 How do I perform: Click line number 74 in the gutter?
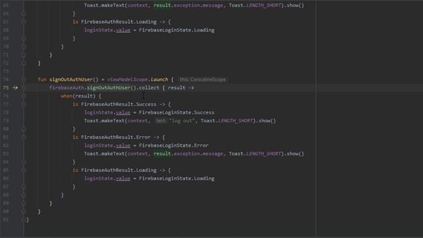(6, 79)
